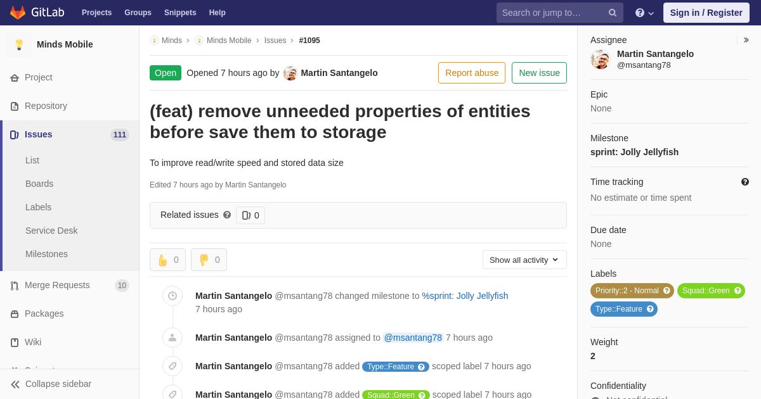Click the Merge Requests count badge 10
Image resolution: width=761 pixels, height=399 pixels.
(122, 286)
